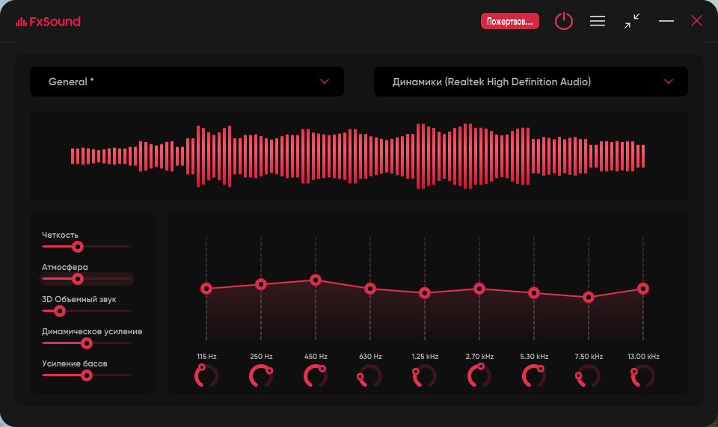Adjust the Усиление басов slider handle

[87, 375]
